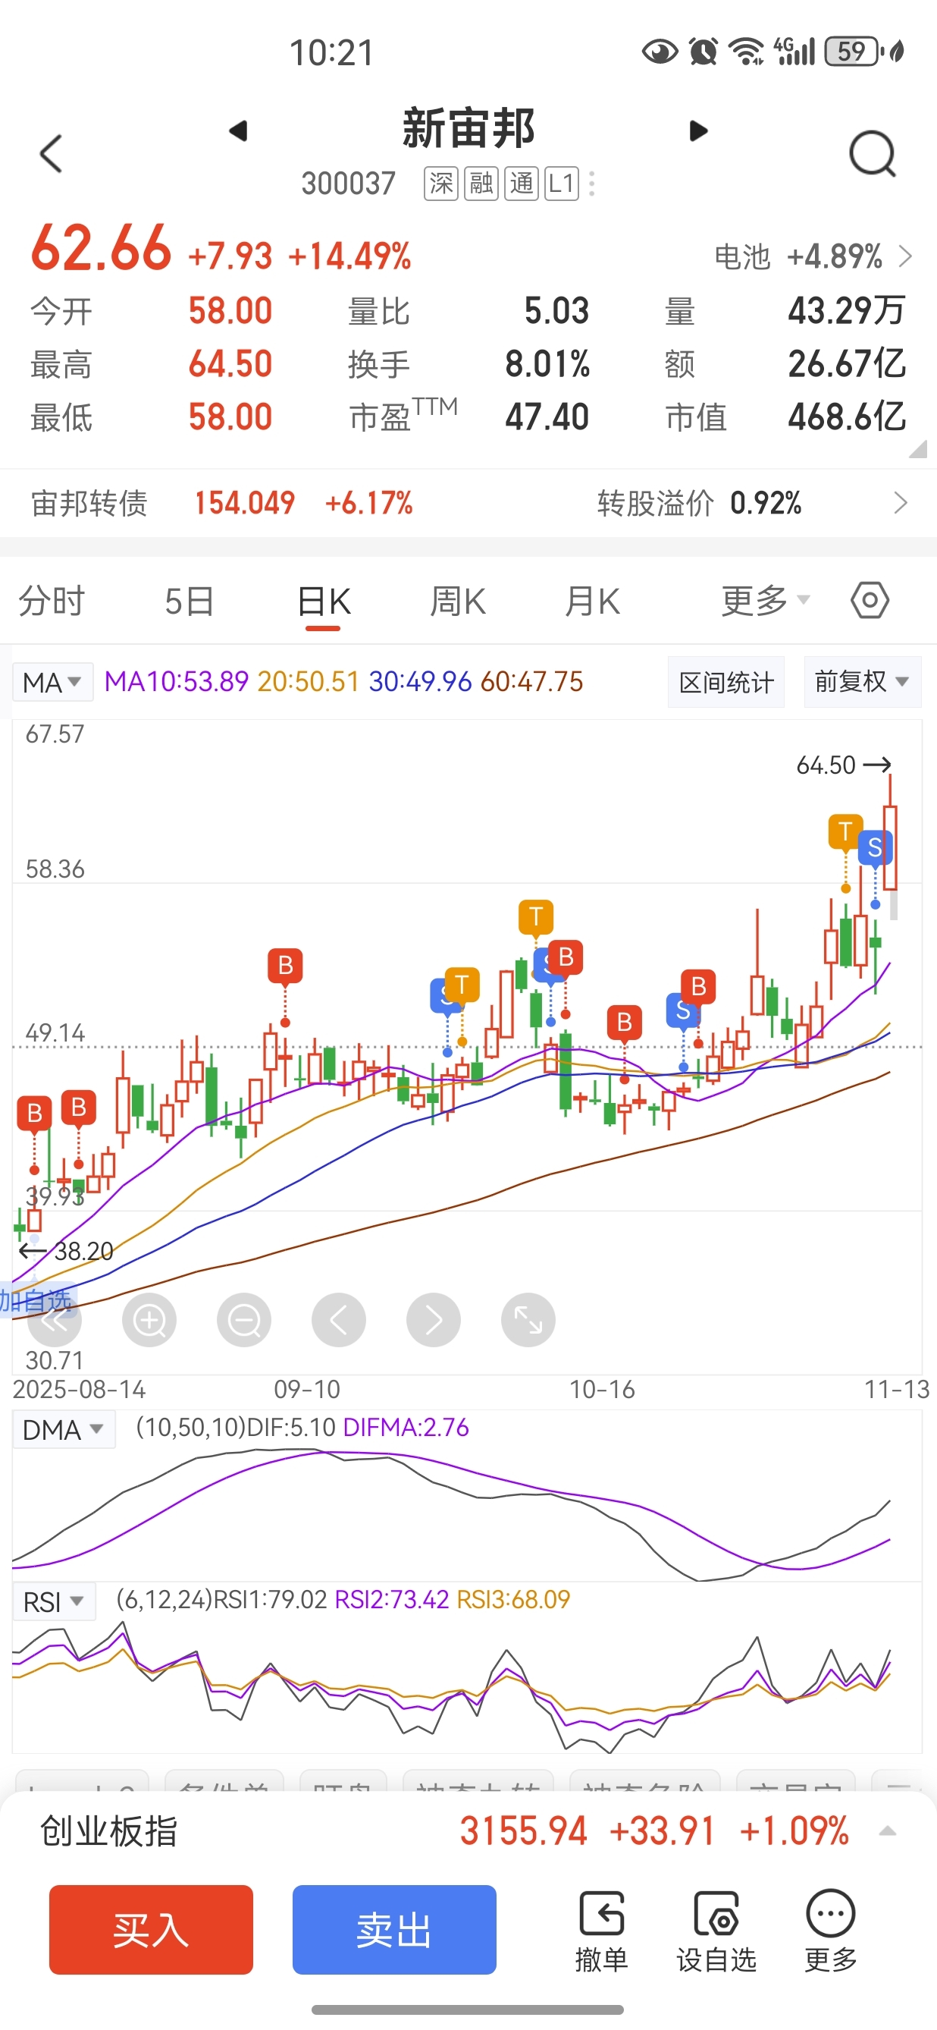The image size is (937, 2030).
Task: Jump chart back with double-left arrow
Action: (x=55, y=1320)
